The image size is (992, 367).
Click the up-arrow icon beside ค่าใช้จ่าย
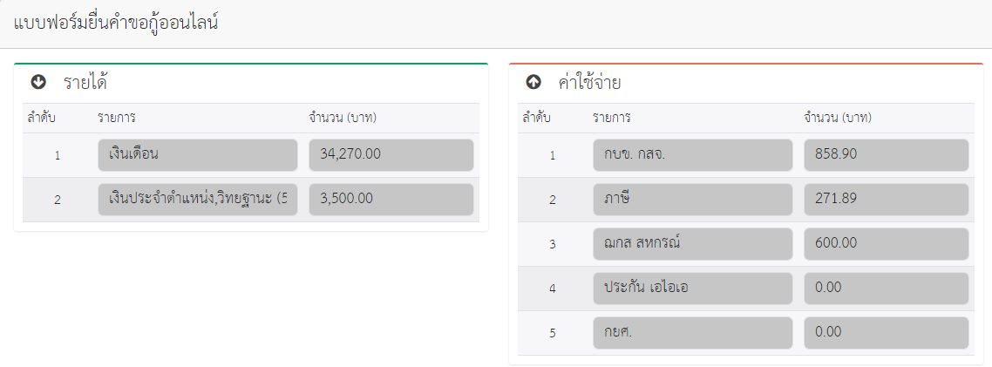pos(533,82)
